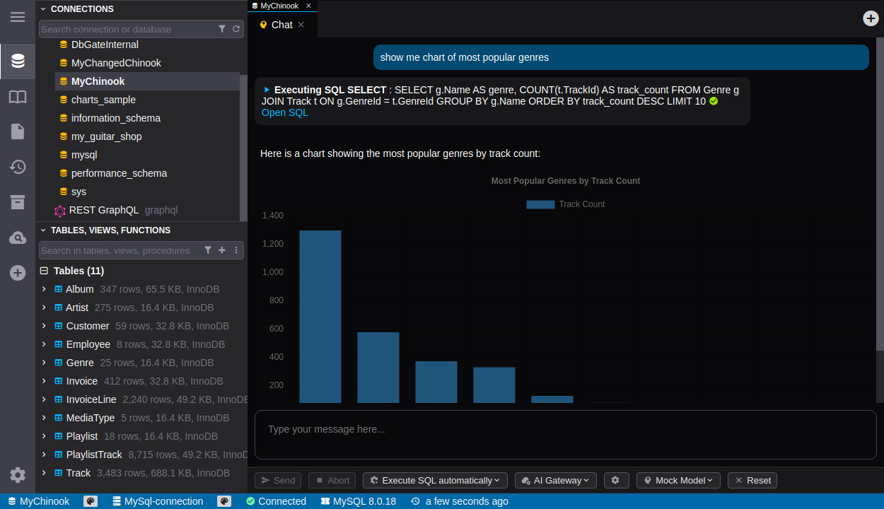Viewport: 884px width, 509px height.
Task: Collapse the Executing SQL SELECT details
Action: [x=267, y=90]
